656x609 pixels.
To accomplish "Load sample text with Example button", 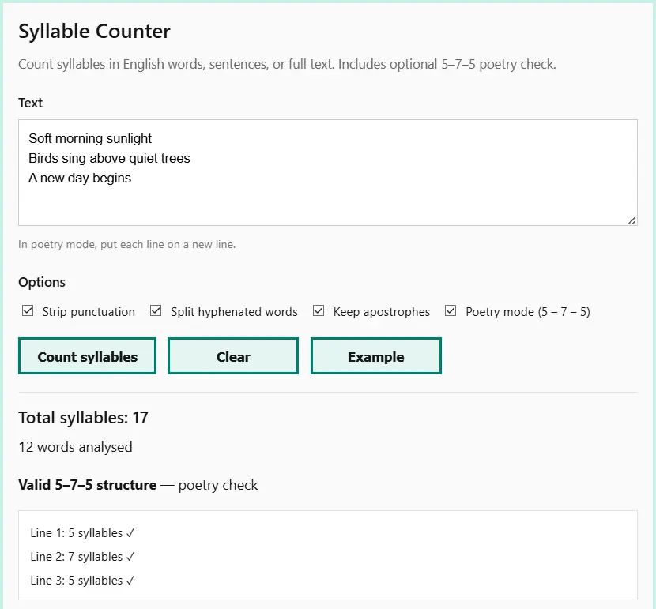I will pyautogui.click(x=375, y=356).
